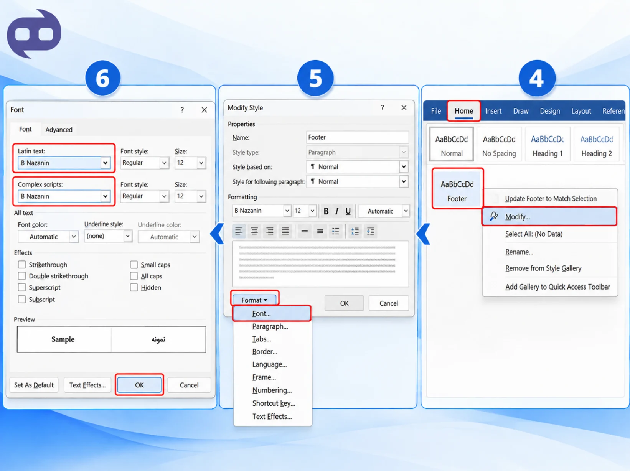This screenshot has width=630, height=471.
Task: Open Format dropdown button
Action: pyautogui.click(x=255, y=300)
